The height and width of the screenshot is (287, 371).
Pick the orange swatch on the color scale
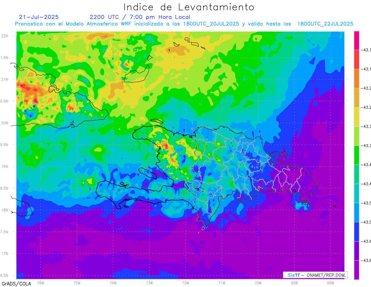[x=356, y=79]
